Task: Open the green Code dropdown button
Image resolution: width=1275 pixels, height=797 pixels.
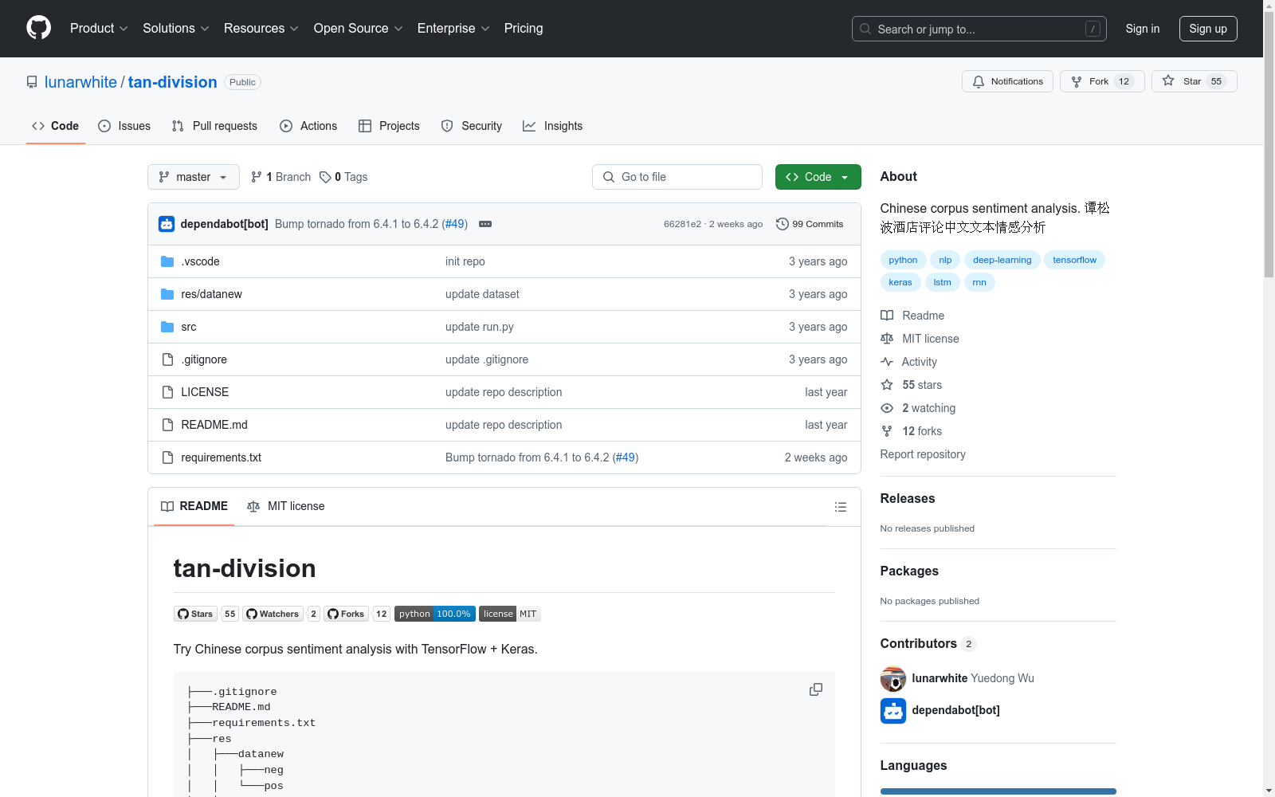Action: click(818, 177)
